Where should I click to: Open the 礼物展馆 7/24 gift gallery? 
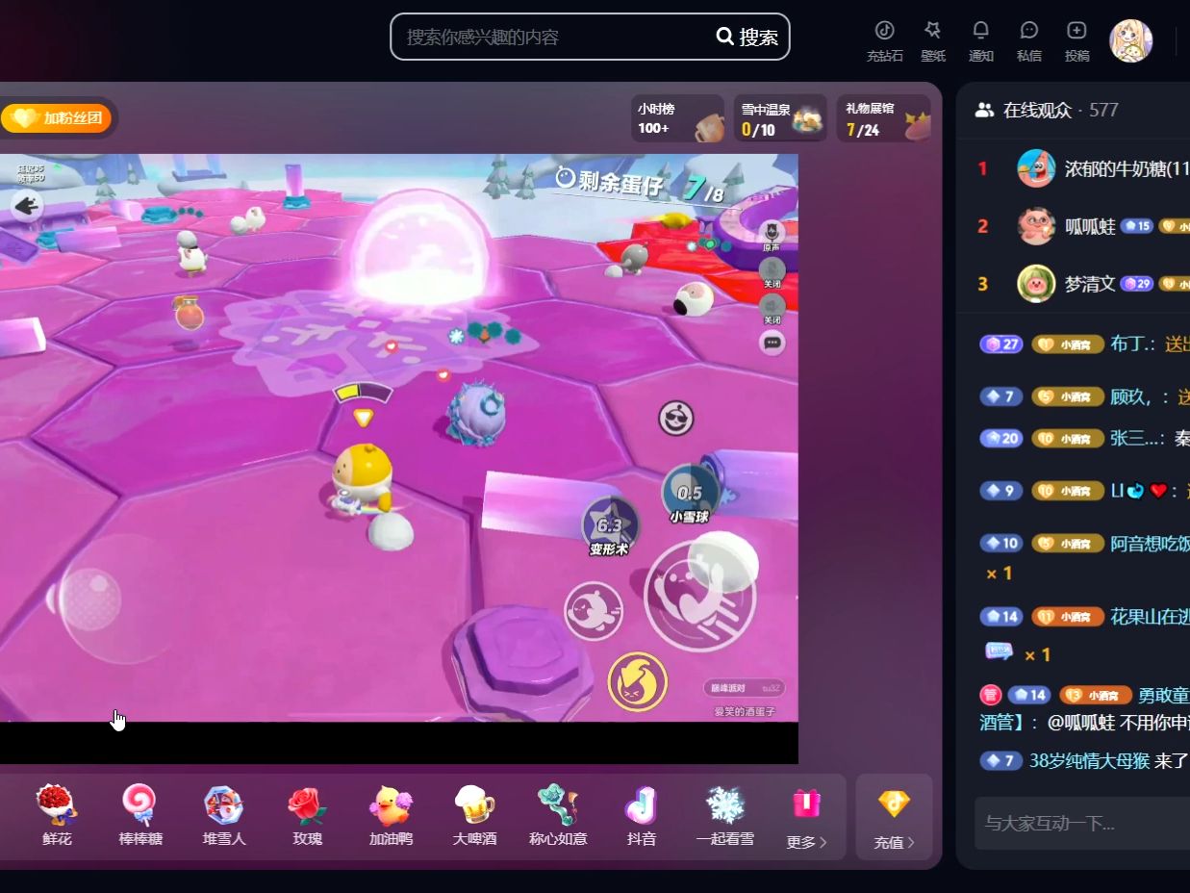pos(883,118)
